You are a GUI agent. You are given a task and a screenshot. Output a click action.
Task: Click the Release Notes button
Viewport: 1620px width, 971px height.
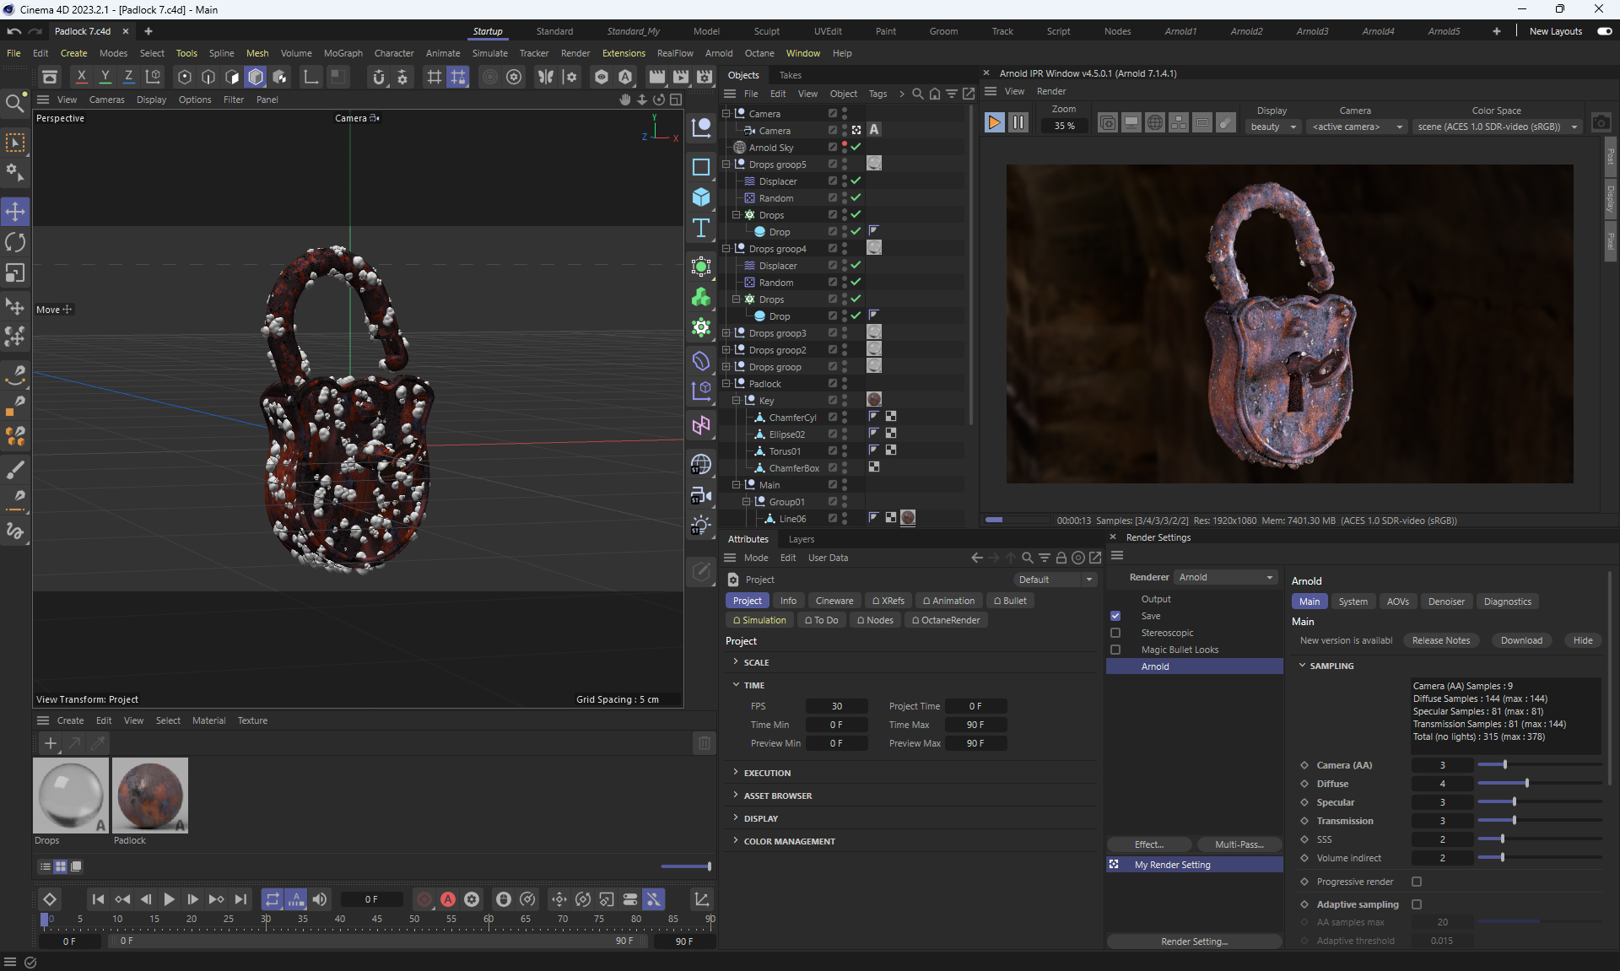point(1440,640)
